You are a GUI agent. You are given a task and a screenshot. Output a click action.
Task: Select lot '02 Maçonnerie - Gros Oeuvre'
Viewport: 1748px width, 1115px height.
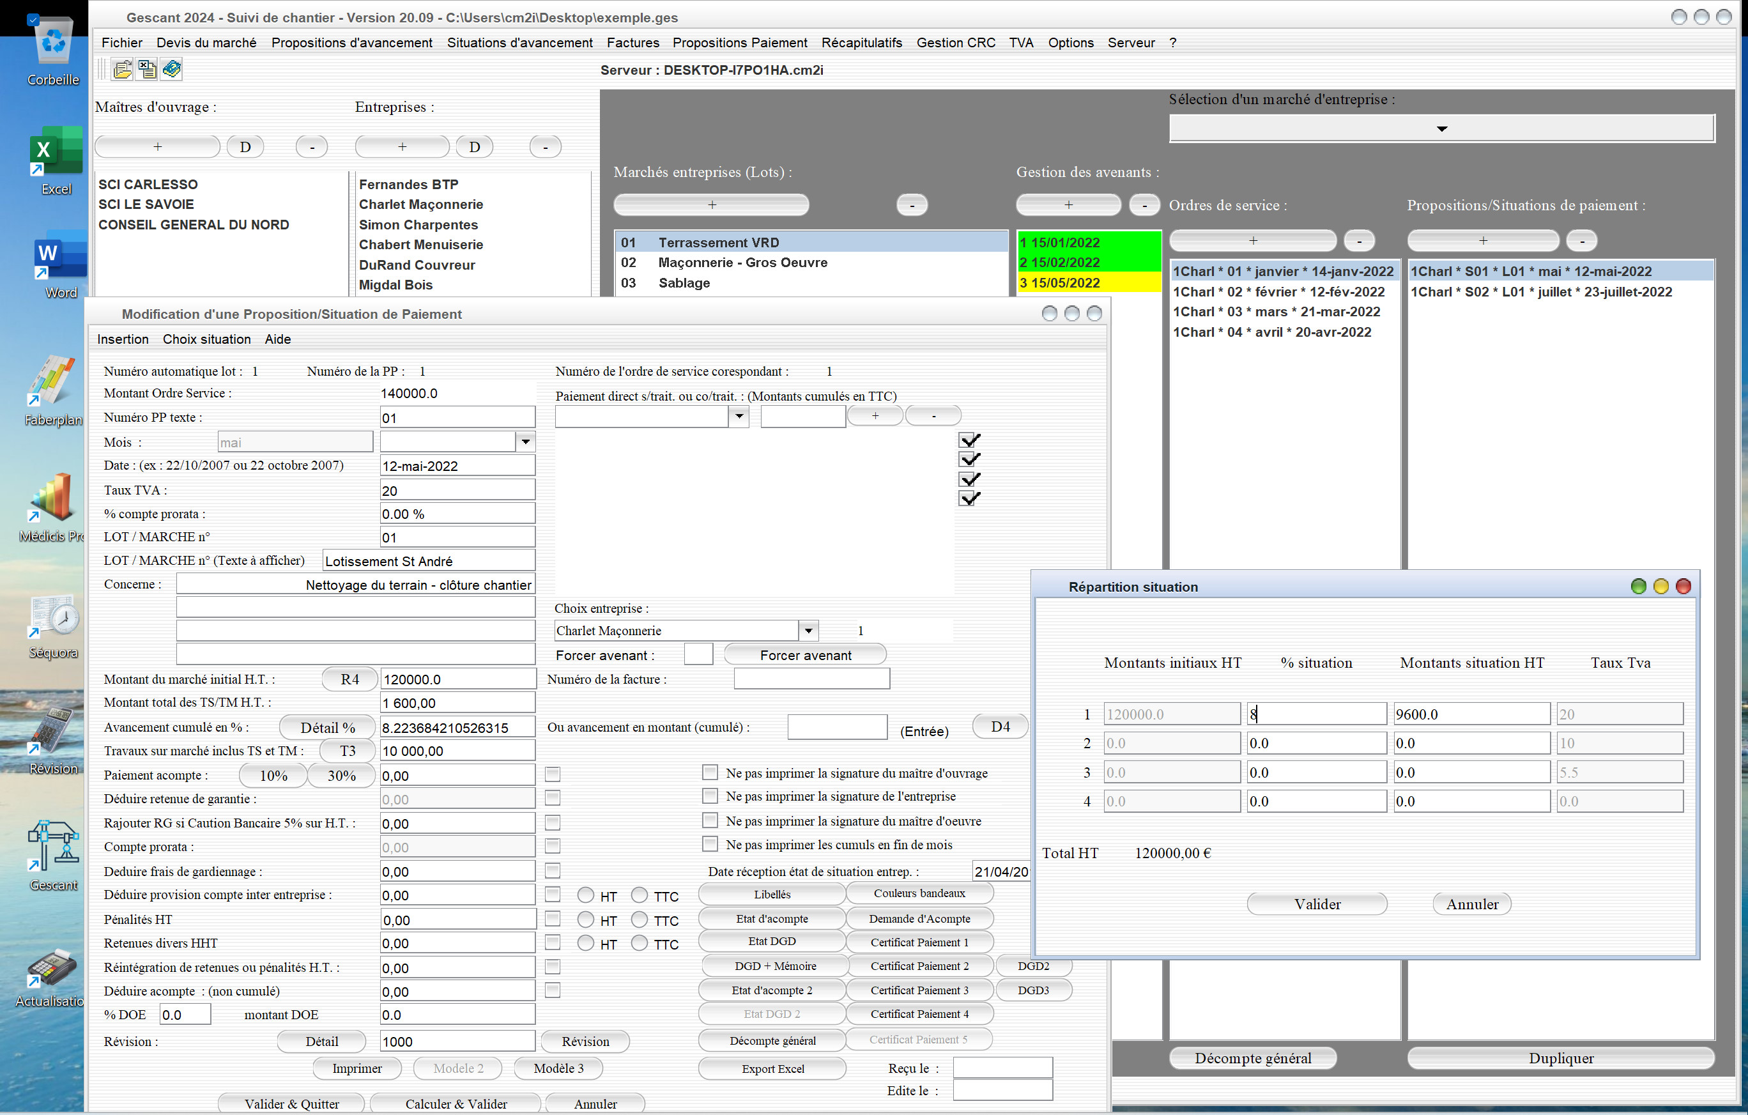(x=811, y=262)
